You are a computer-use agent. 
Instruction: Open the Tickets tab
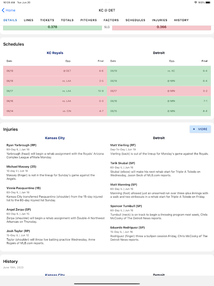(47, 20)
